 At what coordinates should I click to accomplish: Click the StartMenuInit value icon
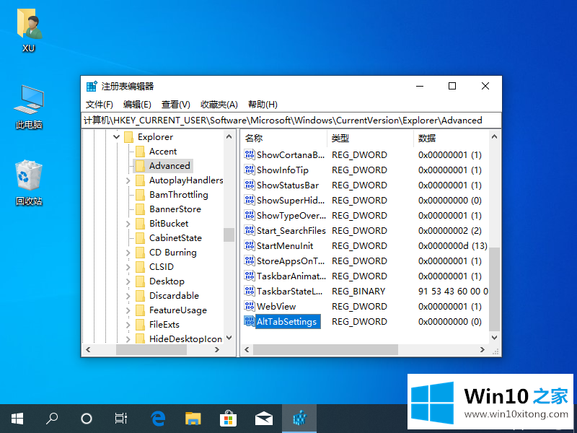click(249, 245)
